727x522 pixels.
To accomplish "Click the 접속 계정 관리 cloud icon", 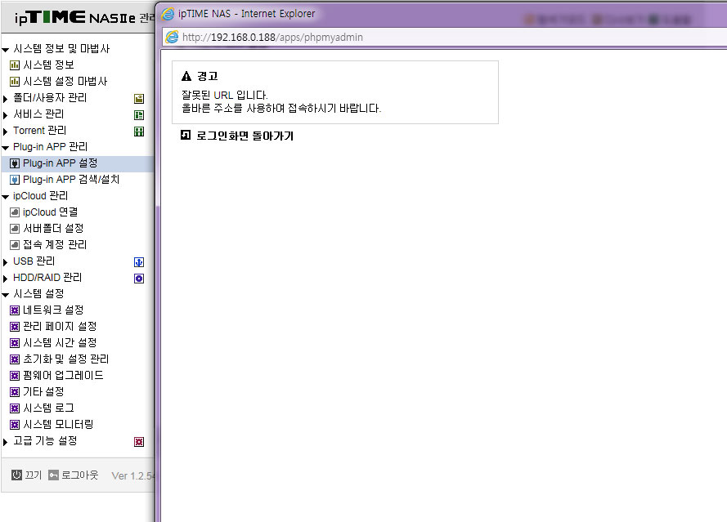I will coord(15,245).
